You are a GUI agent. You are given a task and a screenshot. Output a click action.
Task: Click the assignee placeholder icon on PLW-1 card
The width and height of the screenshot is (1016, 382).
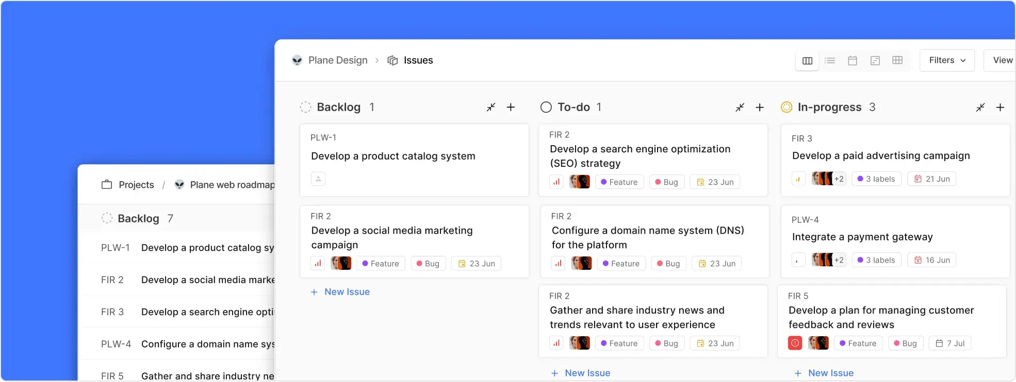click(318, 179)
